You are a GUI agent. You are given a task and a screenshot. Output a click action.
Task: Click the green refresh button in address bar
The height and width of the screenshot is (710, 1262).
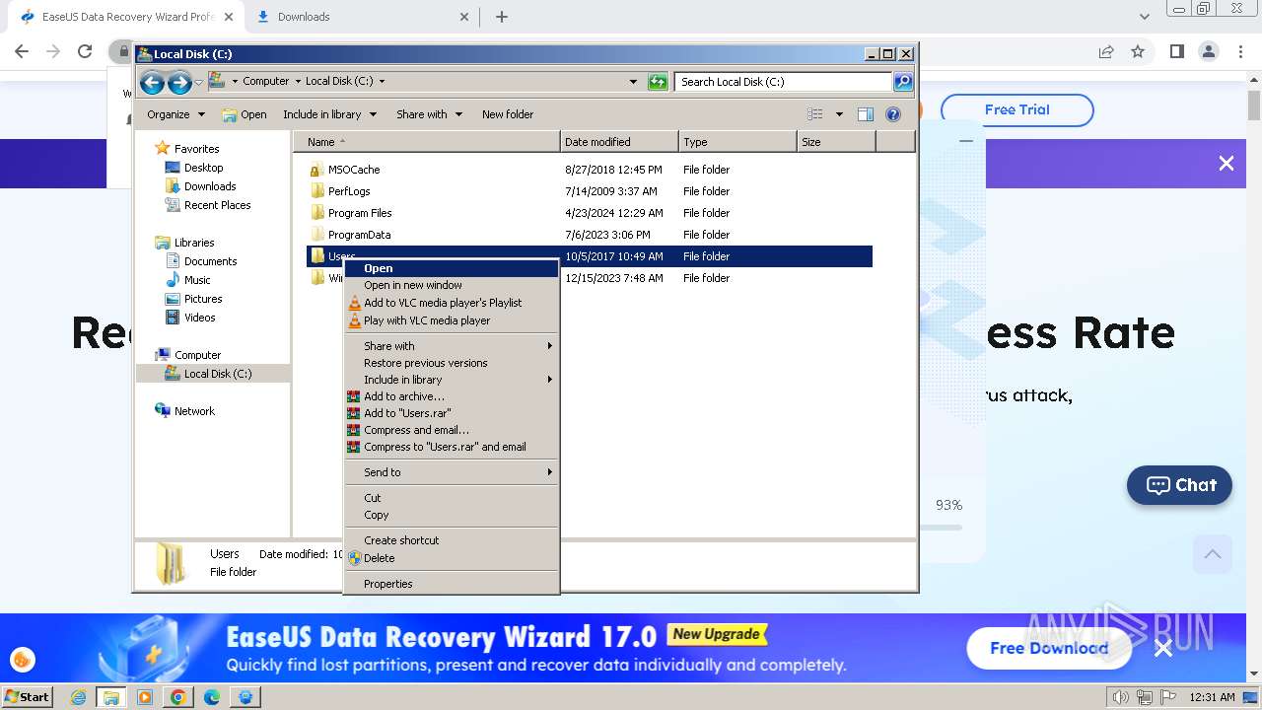click(658, 82)
